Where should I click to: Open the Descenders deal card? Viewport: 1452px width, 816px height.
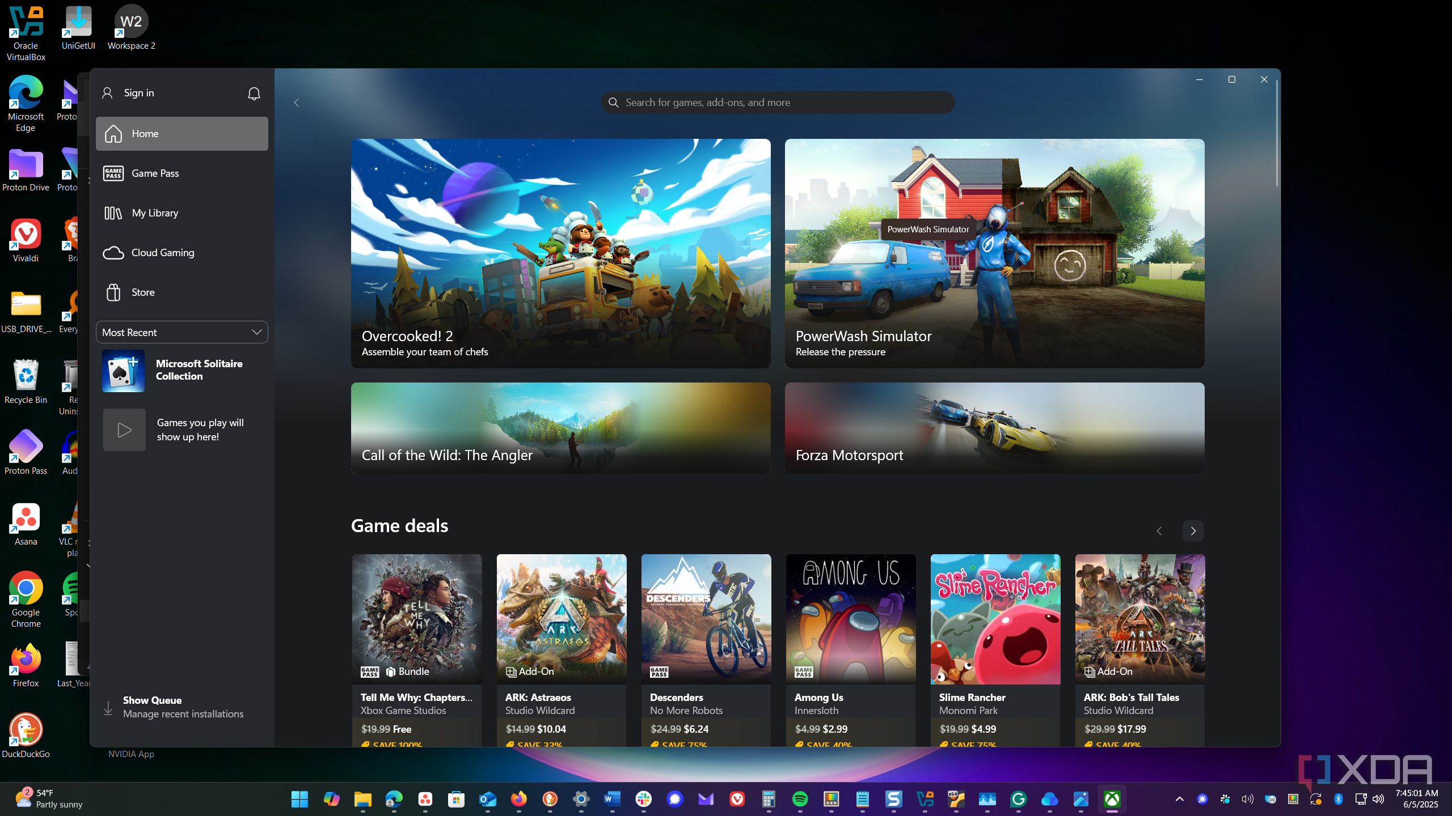[x=706, y=651]
